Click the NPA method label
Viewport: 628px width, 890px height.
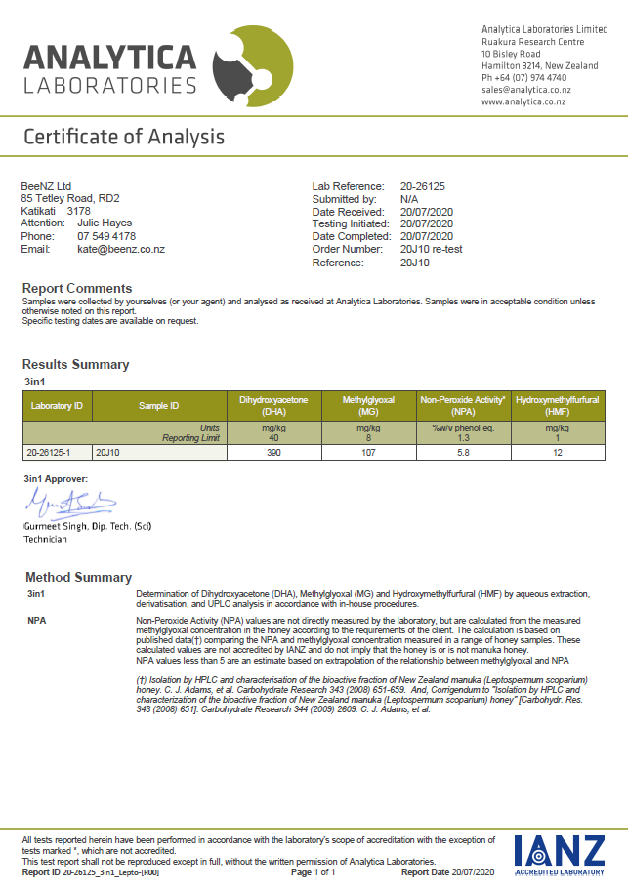pyautogui.click(x=36, y=621)
